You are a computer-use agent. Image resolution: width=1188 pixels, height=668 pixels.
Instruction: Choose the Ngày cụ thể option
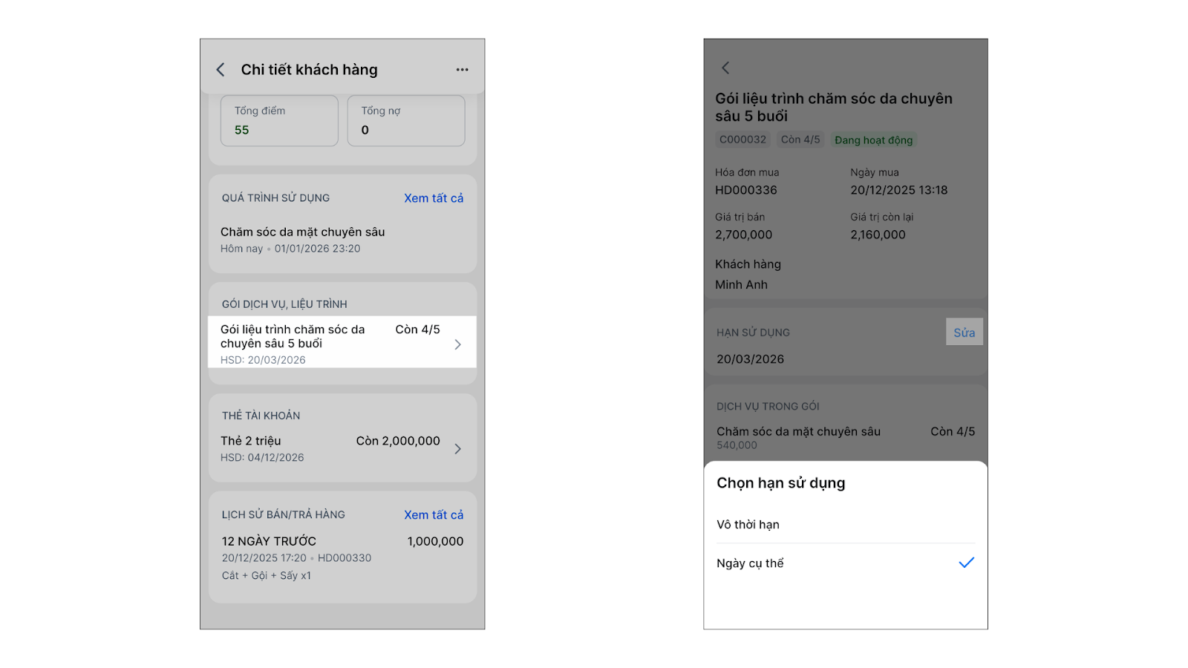coord(750,563)
